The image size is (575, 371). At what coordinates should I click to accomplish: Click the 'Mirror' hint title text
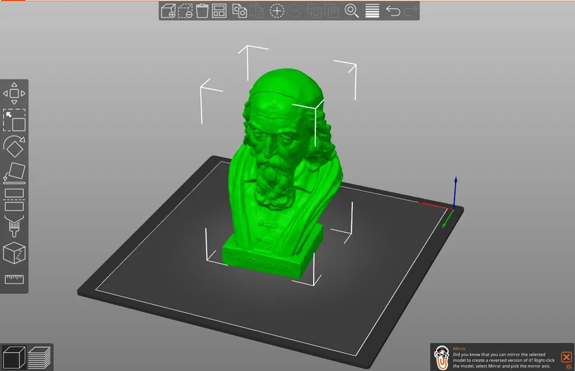point(459,348)
